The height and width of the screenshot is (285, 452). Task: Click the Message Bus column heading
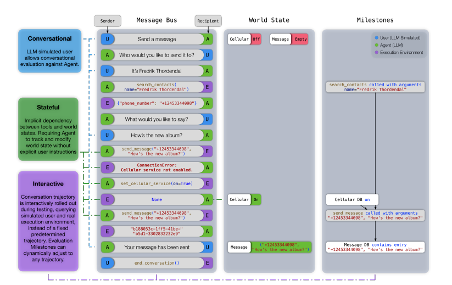click(157, 20)
